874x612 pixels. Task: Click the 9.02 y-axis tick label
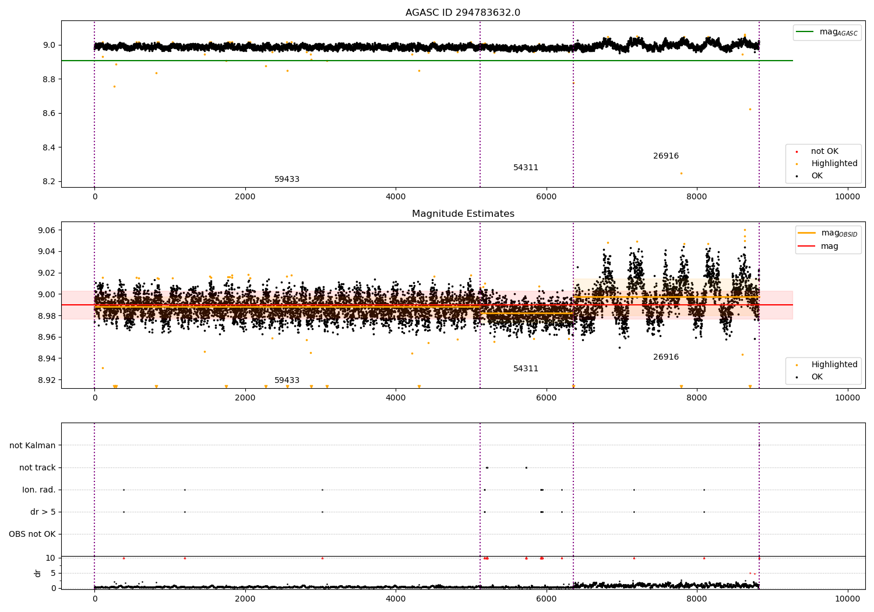(47, 273)
